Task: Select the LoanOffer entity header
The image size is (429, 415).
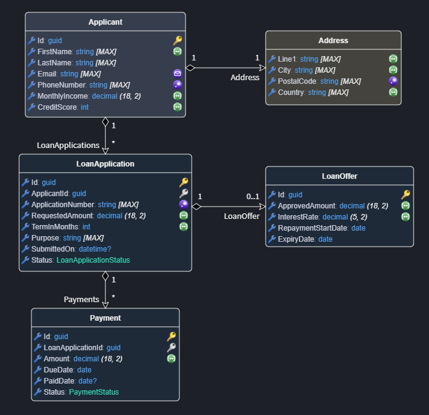Action: point(340,176)
